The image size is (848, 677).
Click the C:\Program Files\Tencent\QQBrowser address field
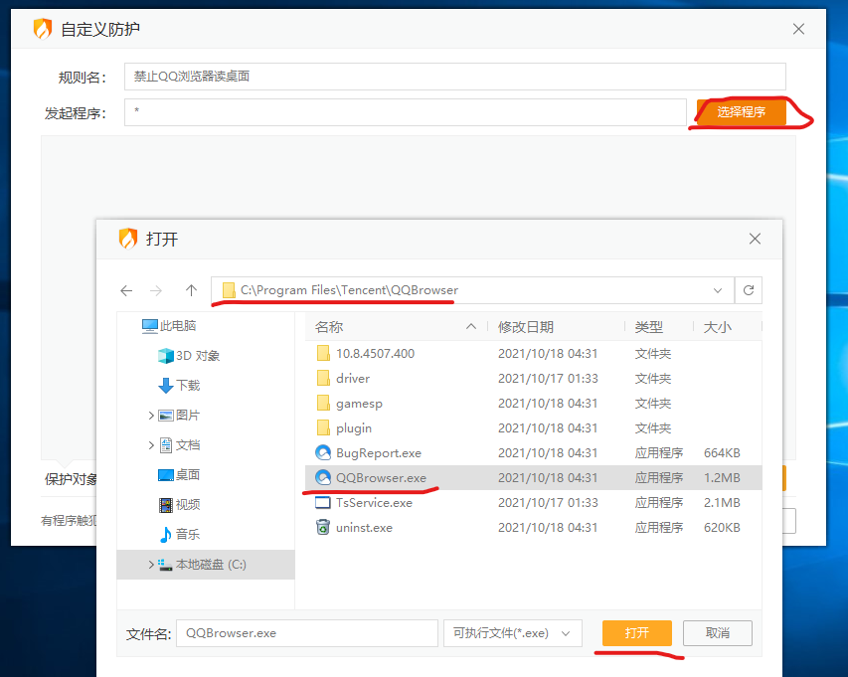point(472,290)
